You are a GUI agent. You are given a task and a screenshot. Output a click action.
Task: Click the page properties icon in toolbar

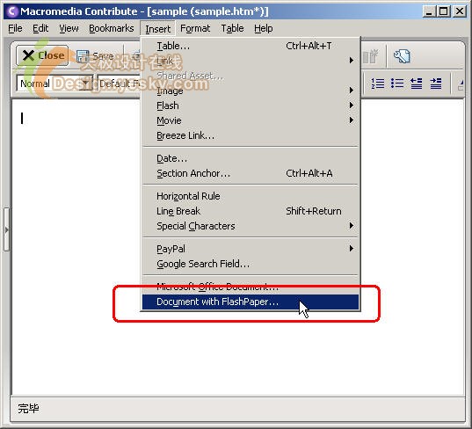403,56
